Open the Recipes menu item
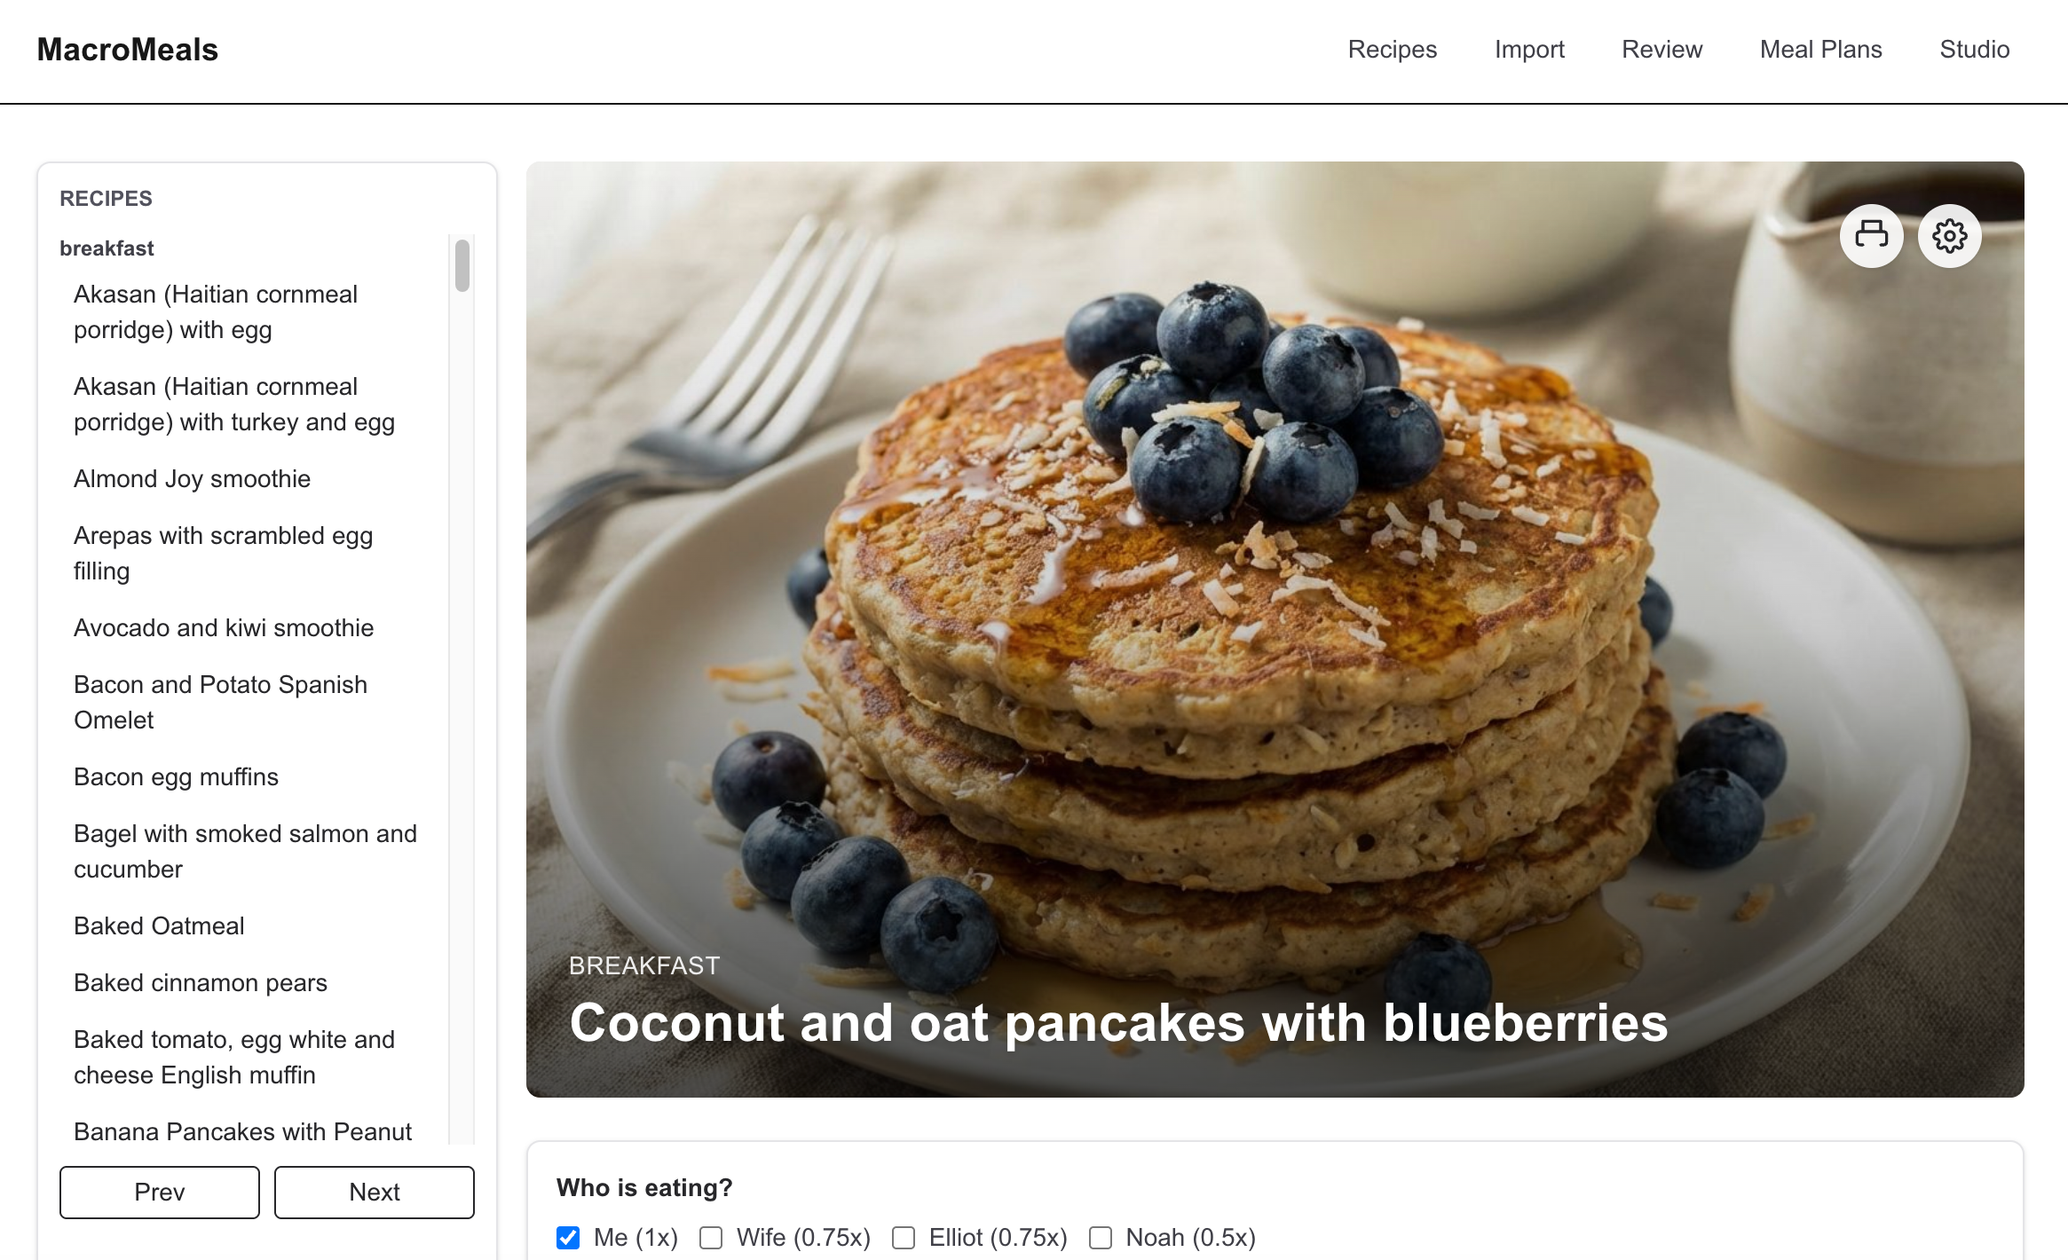 1392,50
